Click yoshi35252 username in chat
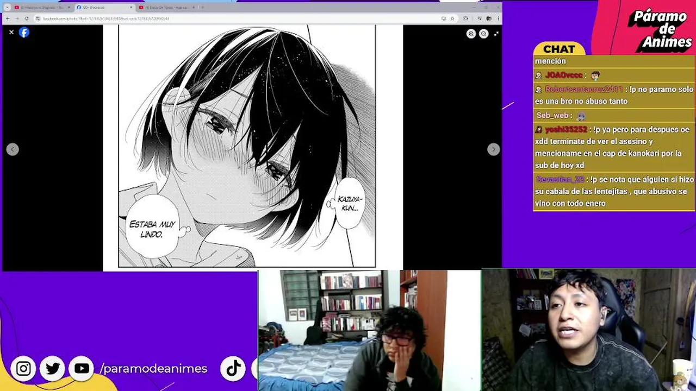The image size is (696, 391). click(x=566, y=129)
